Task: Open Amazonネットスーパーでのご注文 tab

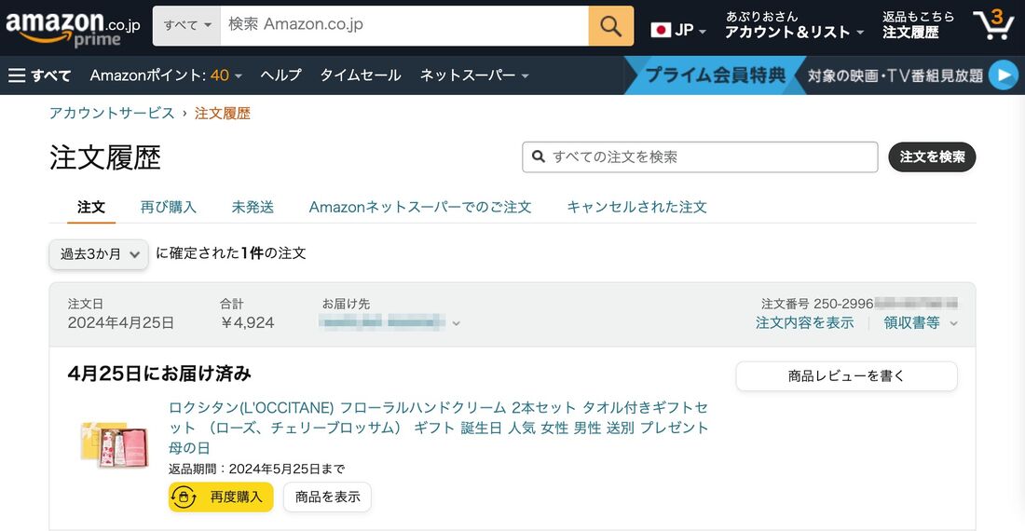Action: coord(419,207)
